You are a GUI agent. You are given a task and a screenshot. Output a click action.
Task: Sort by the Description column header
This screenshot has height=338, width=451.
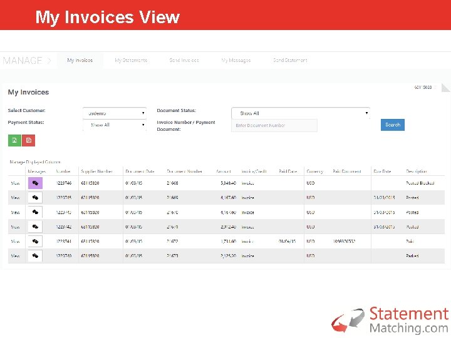[417, 172]
